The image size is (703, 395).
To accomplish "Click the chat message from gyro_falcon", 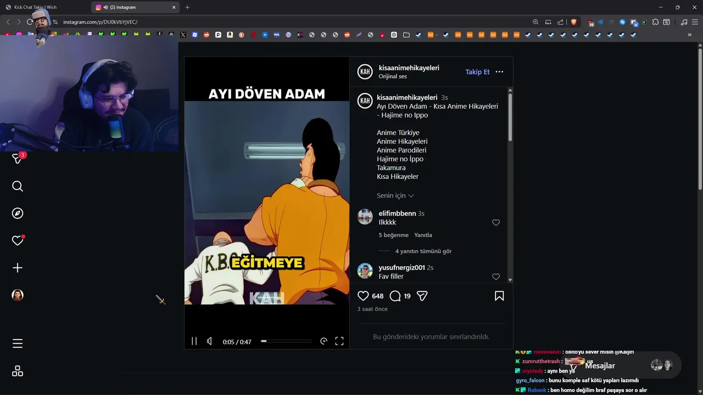I will (577, 380).
